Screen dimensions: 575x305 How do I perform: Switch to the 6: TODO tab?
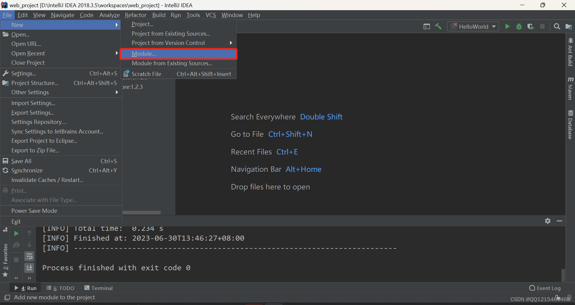(x=60, y=288)
